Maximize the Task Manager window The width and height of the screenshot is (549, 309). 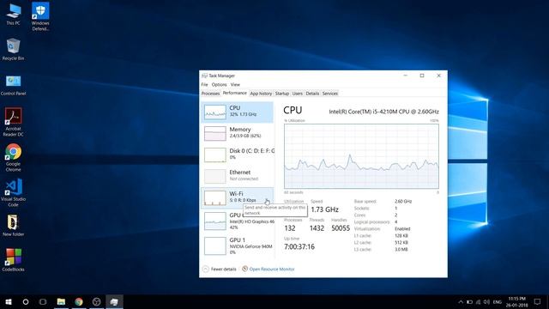422,76
